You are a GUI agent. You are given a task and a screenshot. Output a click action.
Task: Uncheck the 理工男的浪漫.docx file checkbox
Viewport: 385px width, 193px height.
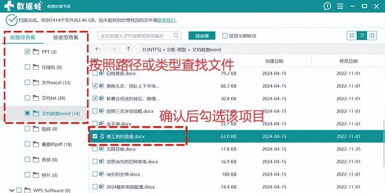click(x=95, y=136)
